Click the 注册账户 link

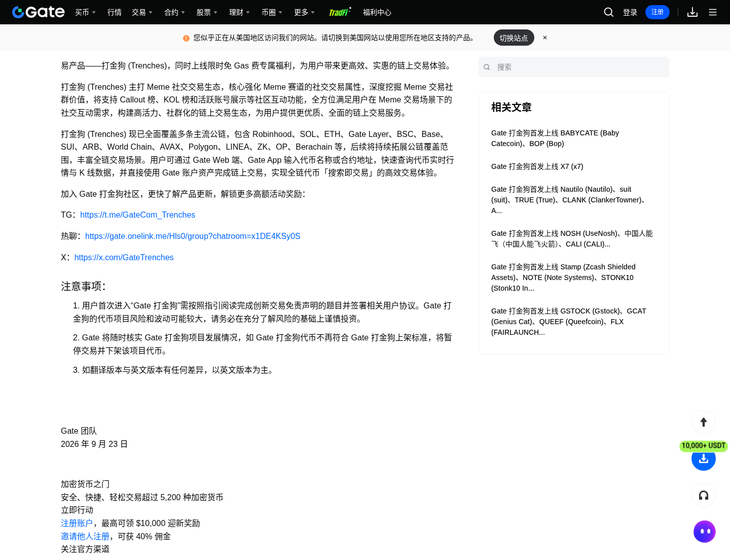(x=77, y=524)
